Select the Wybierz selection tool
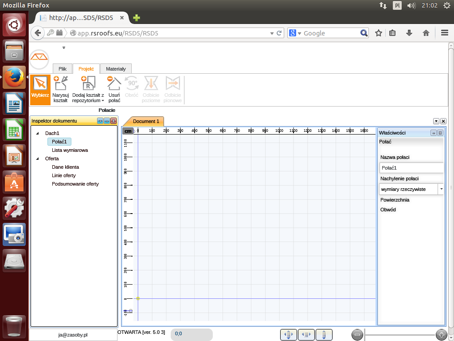 point(40,89)
